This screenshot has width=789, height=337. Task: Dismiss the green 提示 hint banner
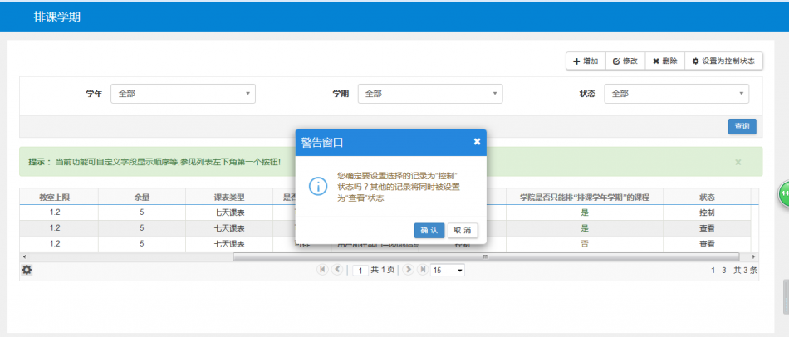coord(738,162)
